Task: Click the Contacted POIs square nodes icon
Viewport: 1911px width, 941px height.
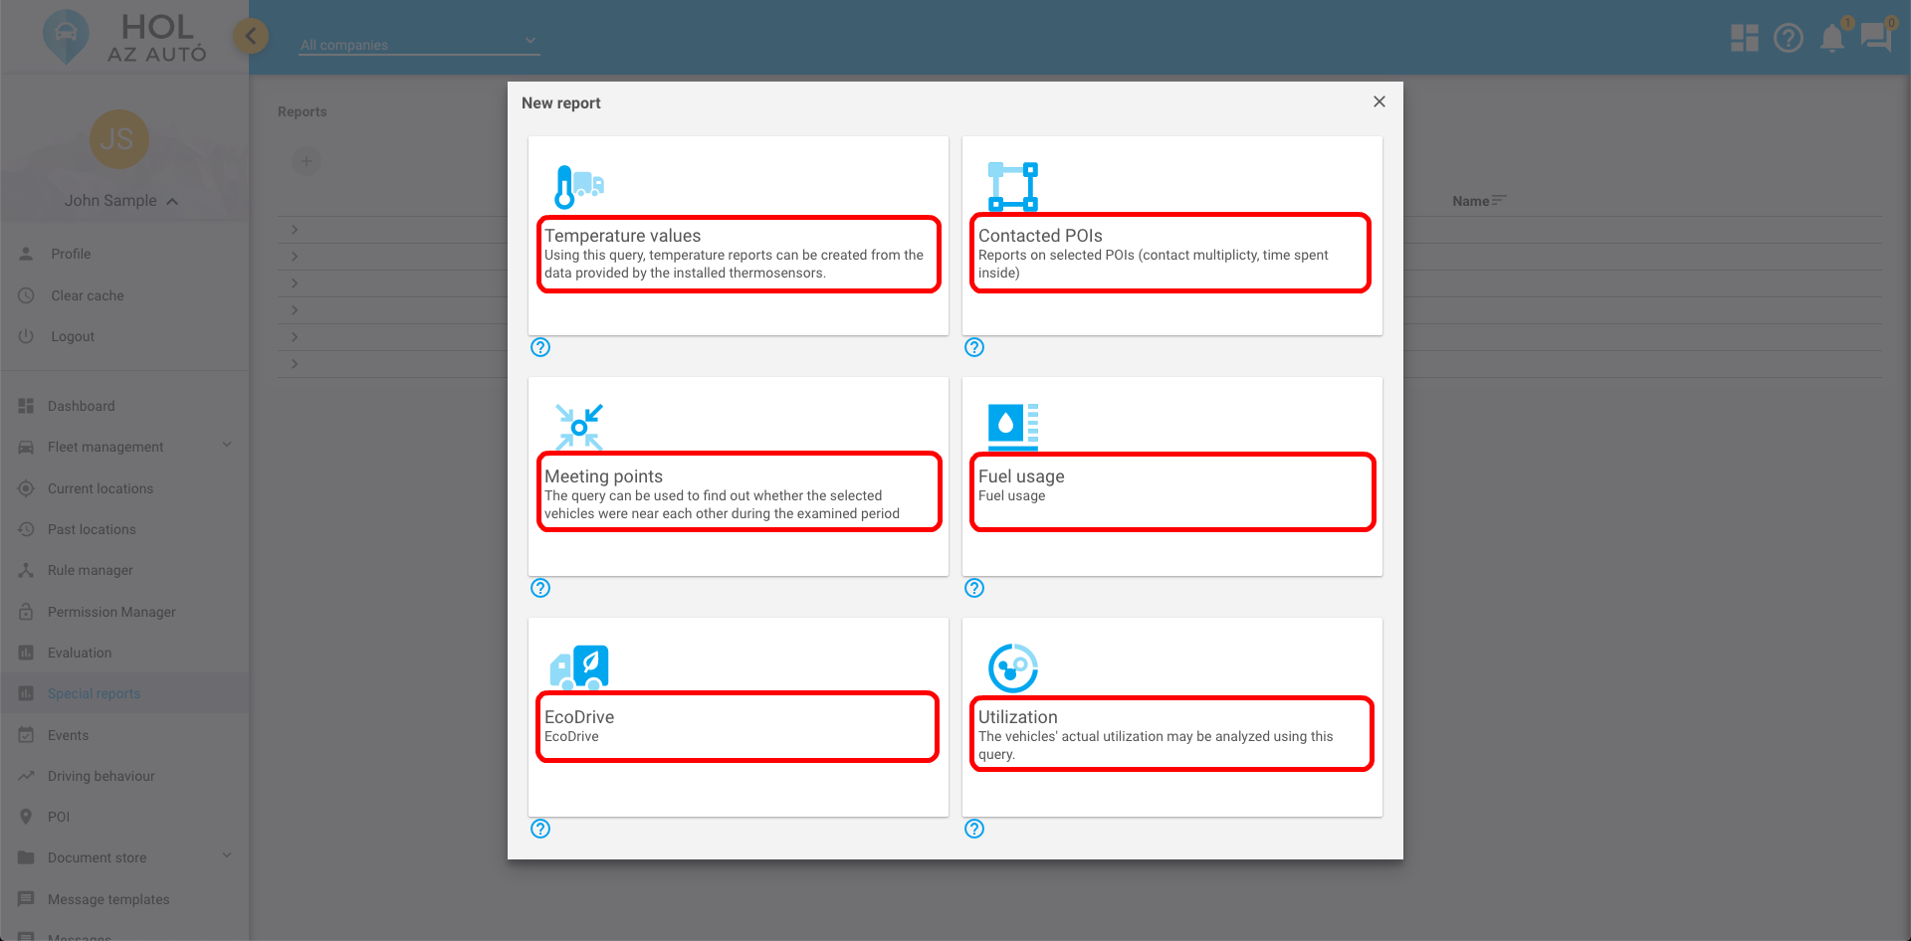Action: point(1013,186)
